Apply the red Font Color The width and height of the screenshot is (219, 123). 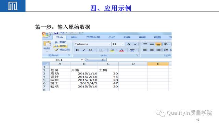pos(121,50)
